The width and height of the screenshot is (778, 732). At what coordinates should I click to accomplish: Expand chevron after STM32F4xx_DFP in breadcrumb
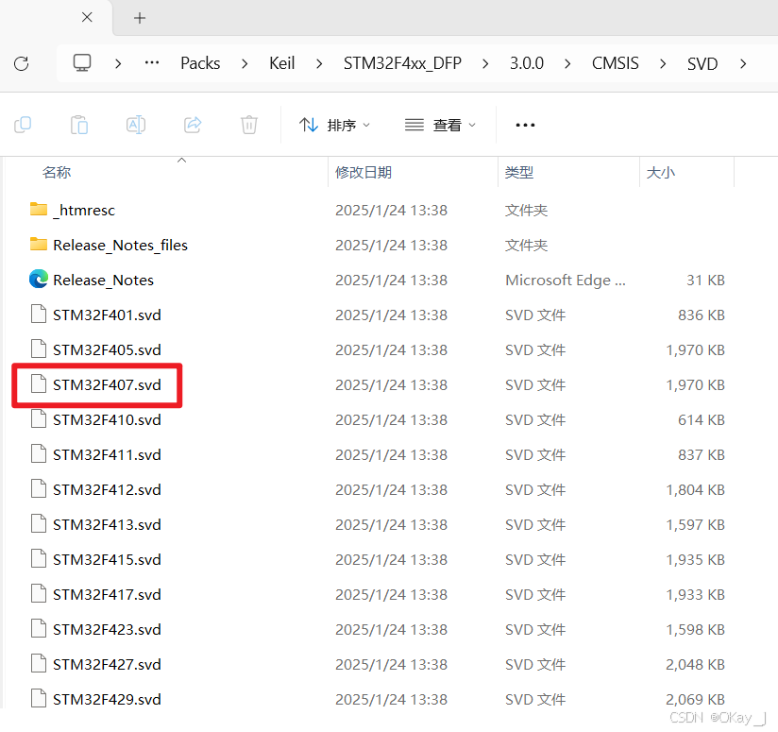coord(485,63)
